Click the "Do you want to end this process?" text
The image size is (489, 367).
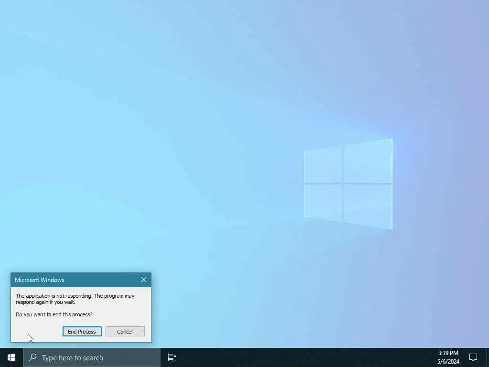tap(54, 314)
